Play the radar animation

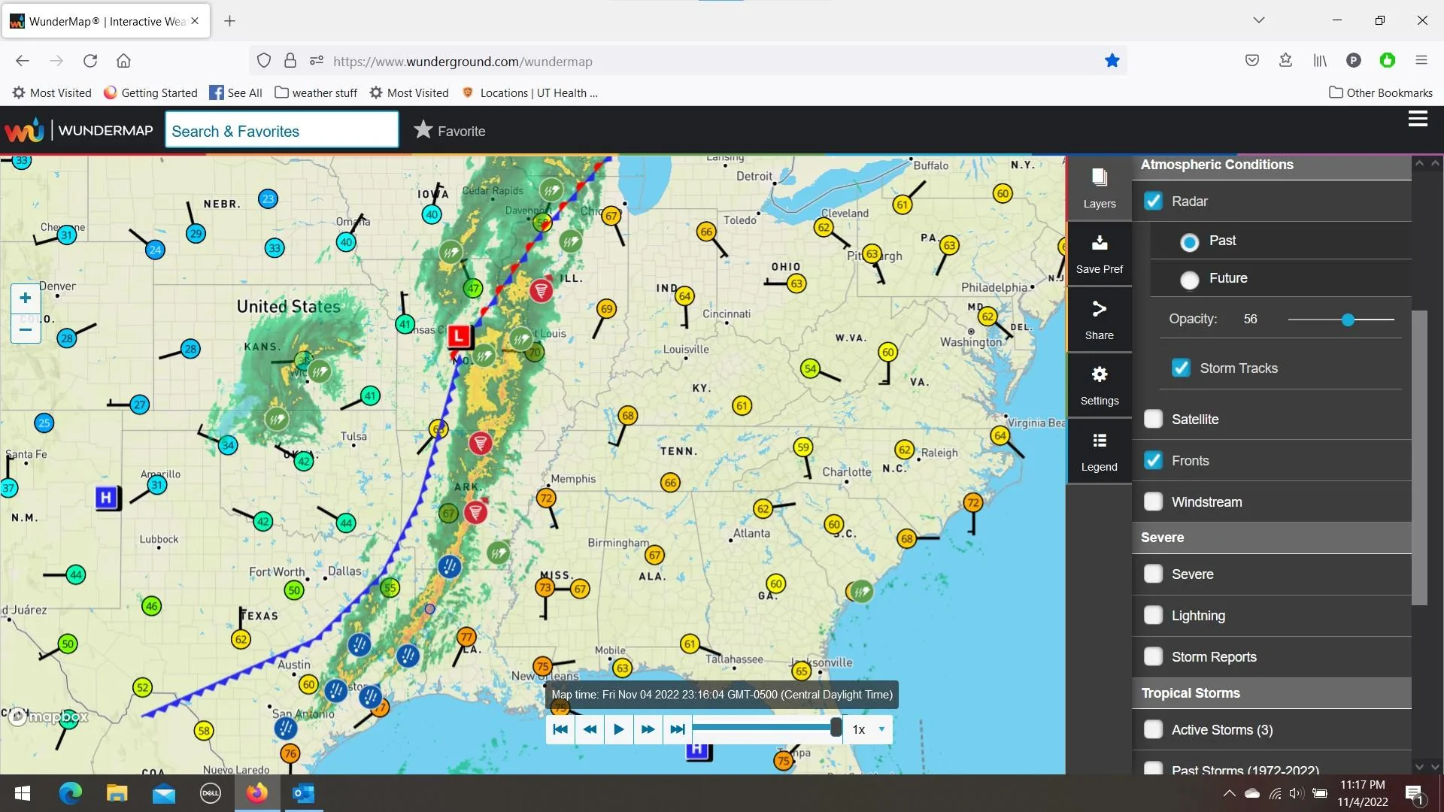click(x=619, y=729)
